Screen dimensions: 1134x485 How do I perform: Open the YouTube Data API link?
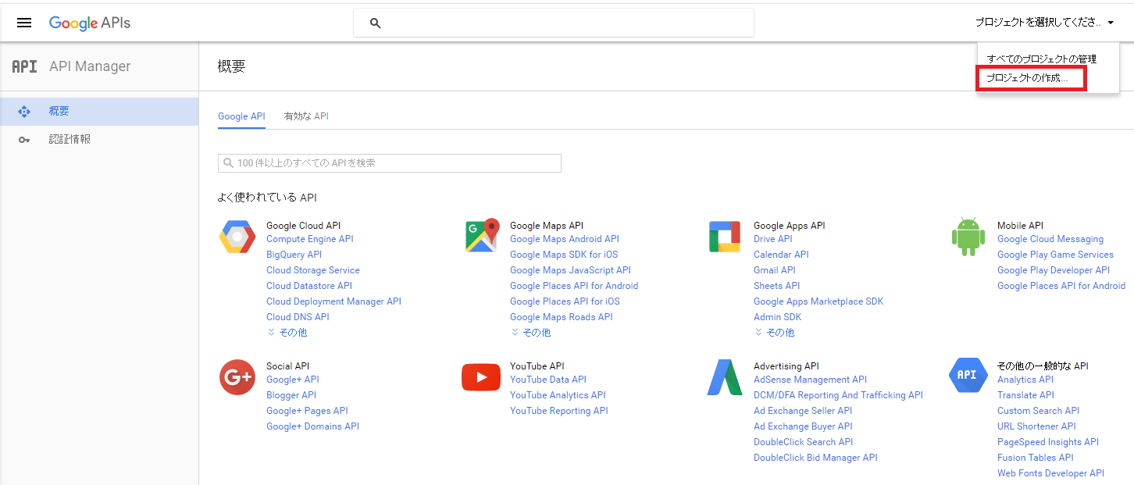[x=548, y=380]
